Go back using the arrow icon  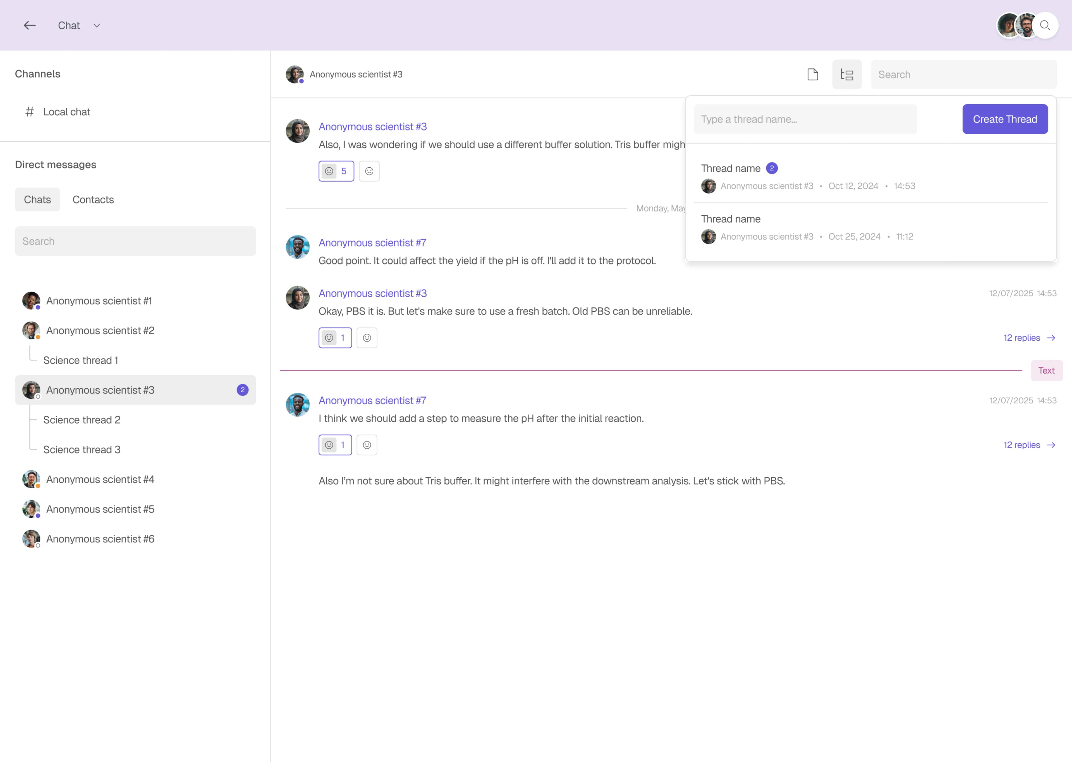pos(30,25)
